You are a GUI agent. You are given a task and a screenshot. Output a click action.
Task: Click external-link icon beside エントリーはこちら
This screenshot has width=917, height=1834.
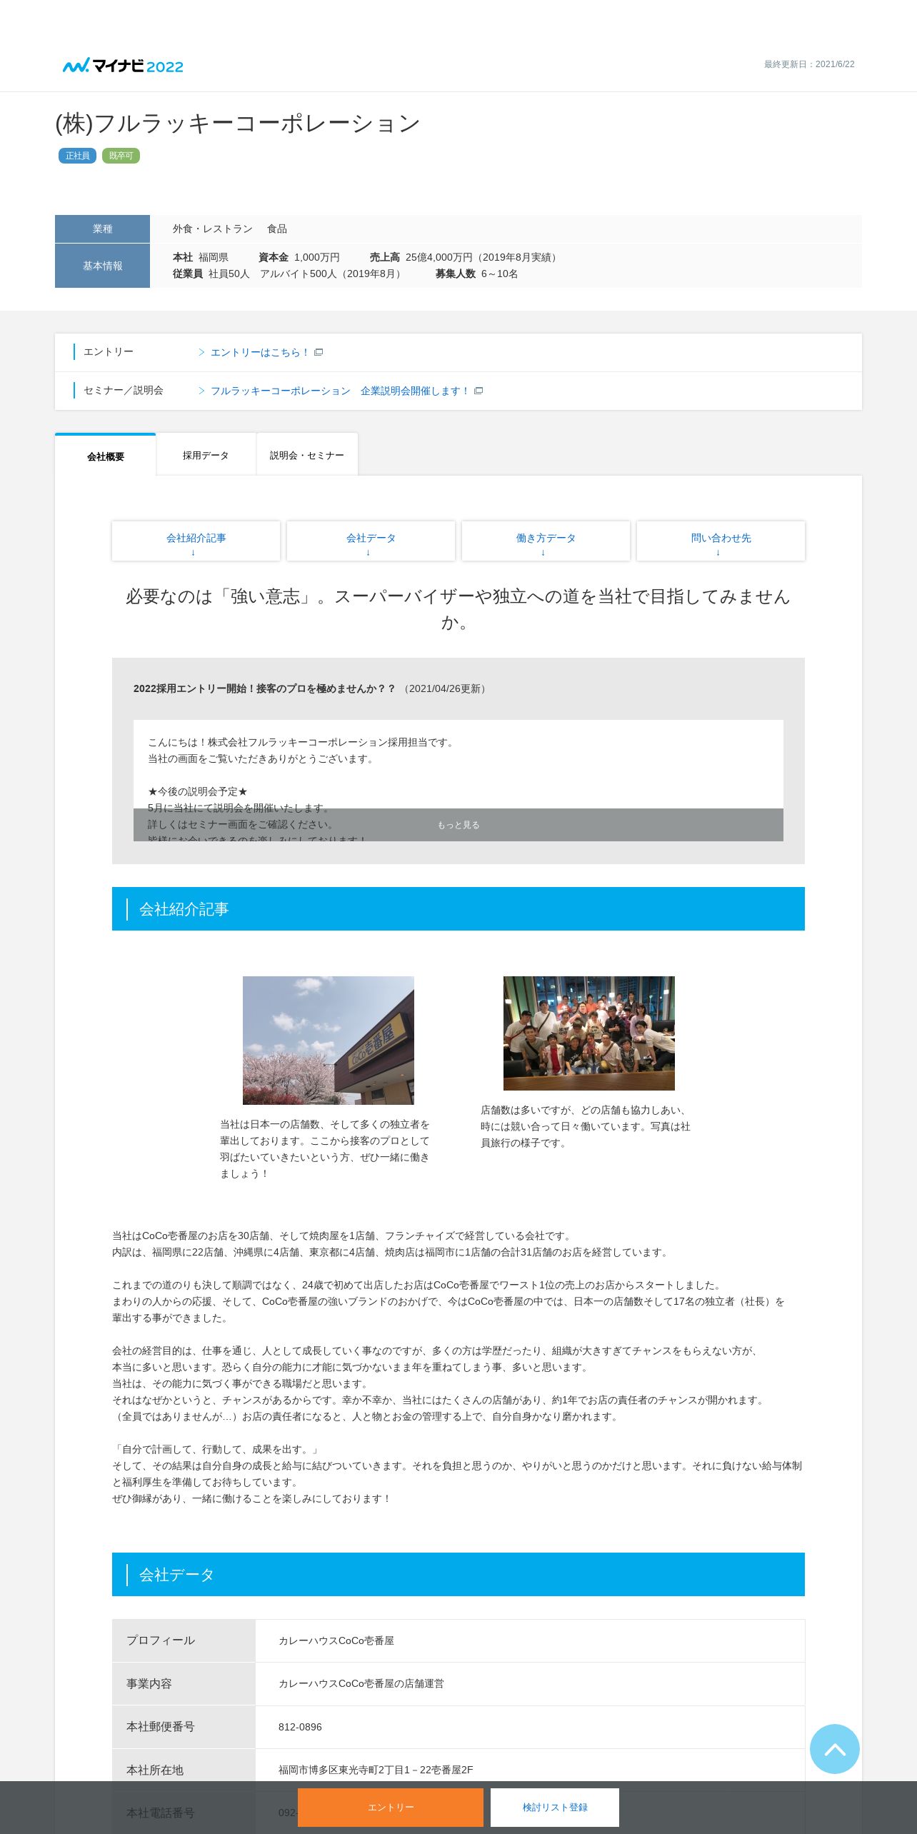coord(319,352)
